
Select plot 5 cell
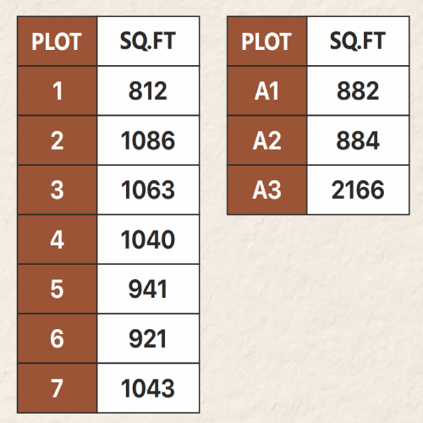[x=58, y=289]
